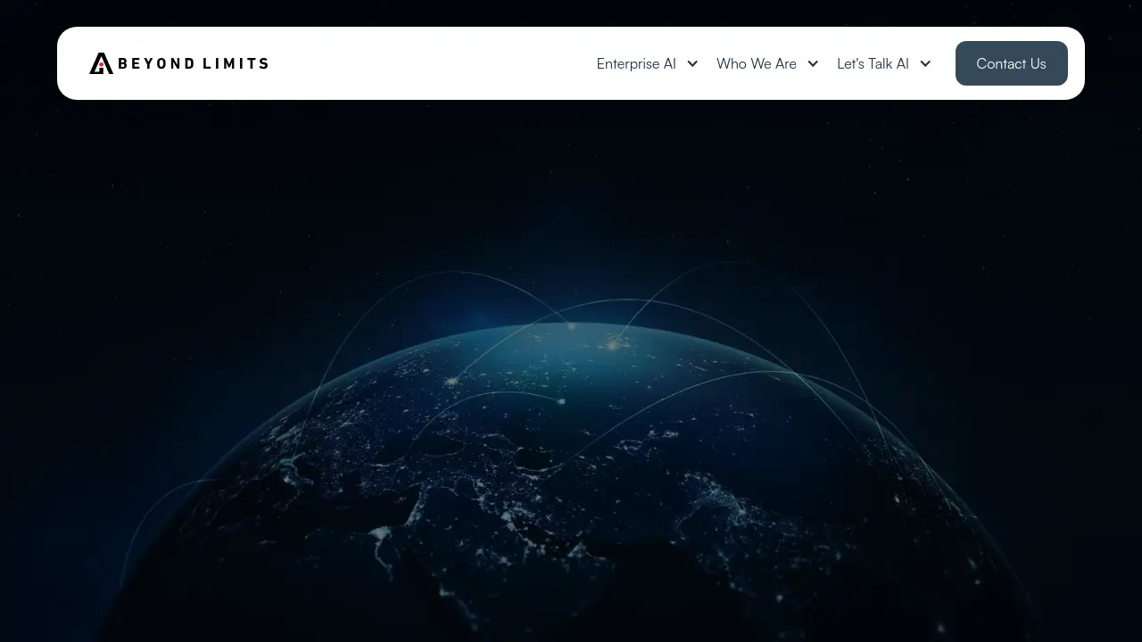Screen dimensions: 1142x642
Task: Click the BEYOND LIMITS wordmark text
Action: pos(193,63)
